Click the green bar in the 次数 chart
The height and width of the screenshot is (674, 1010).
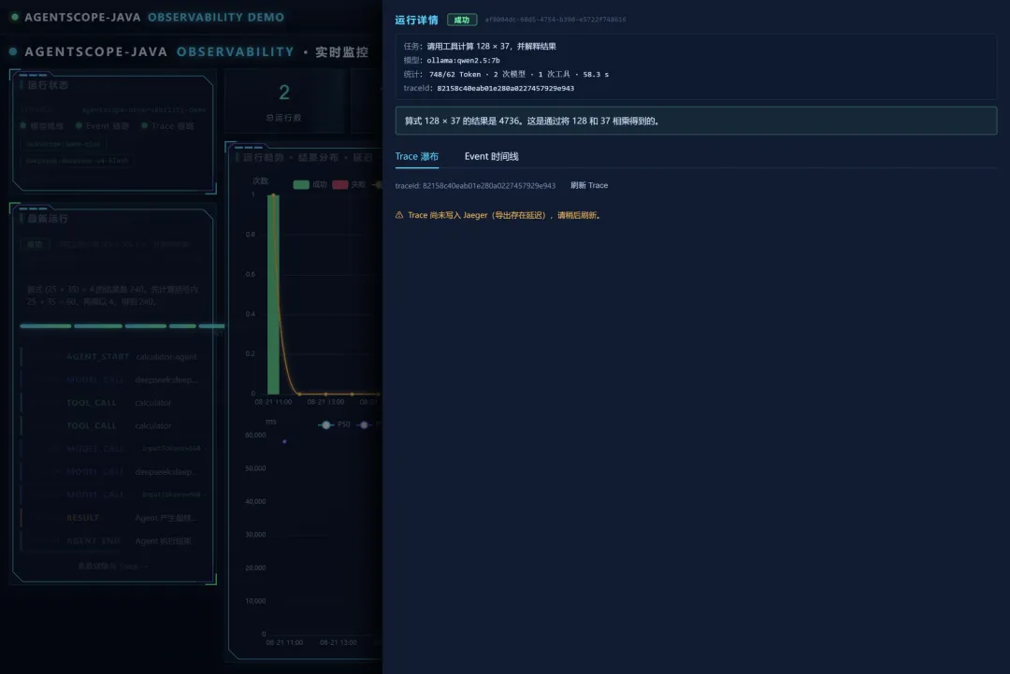273,294
